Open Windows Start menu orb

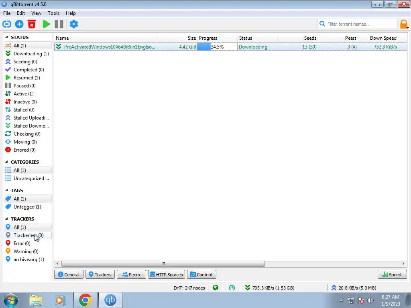coord(11,300)
